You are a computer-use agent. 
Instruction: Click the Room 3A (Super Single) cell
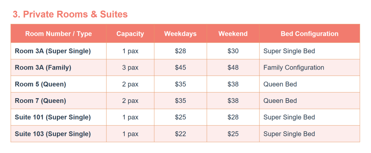point(59,51)
